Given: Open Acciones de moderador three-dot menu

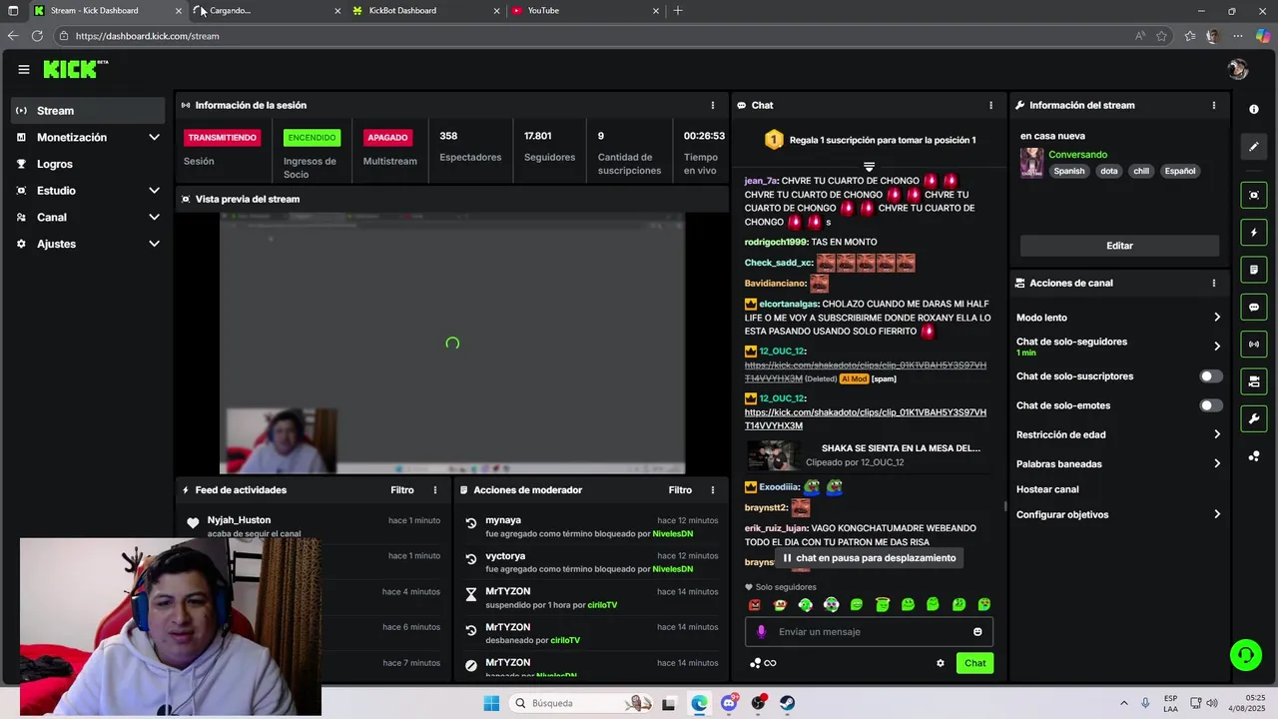Looking at the screenshot, I should click(712, 490).
